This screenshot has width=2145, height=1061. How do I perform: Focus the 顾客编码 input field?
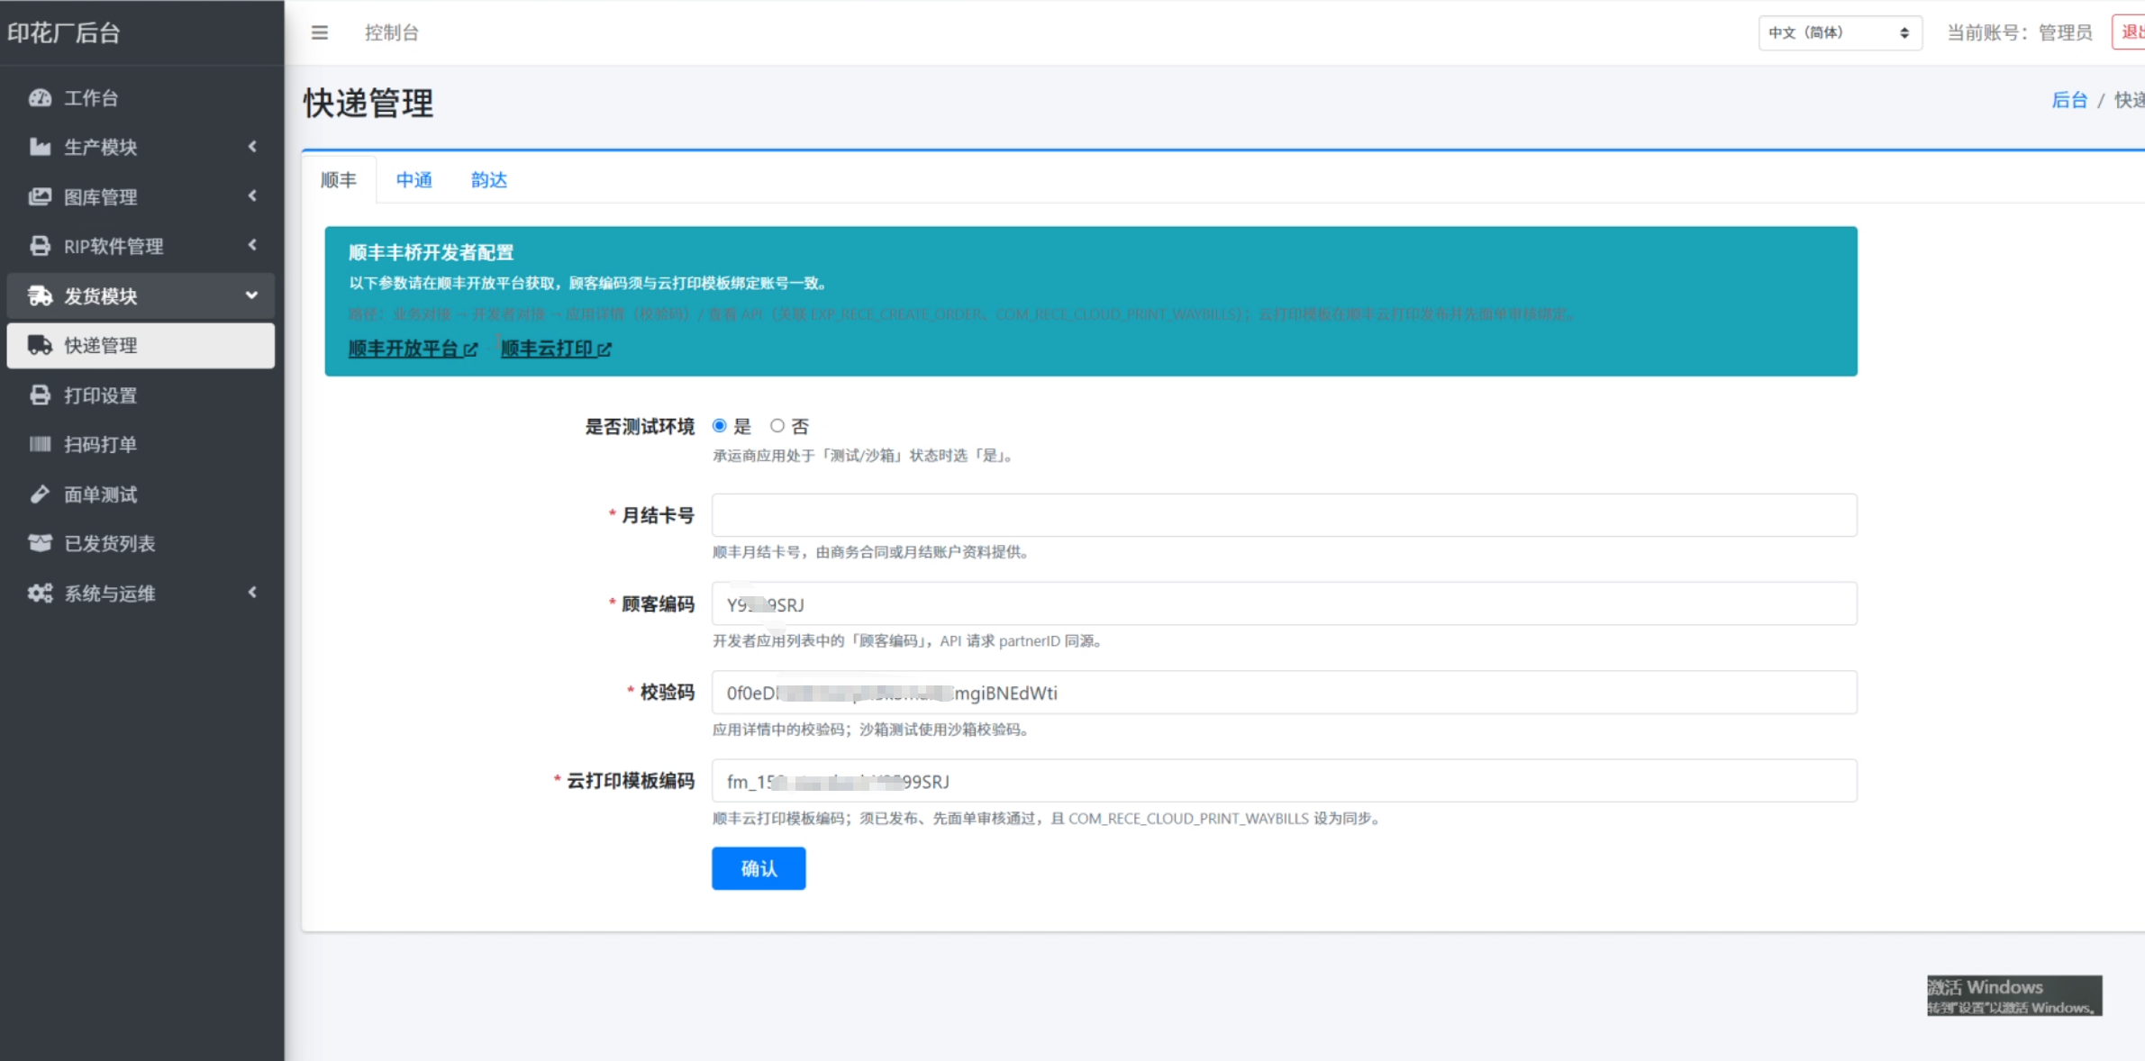tap(1284, 603)
